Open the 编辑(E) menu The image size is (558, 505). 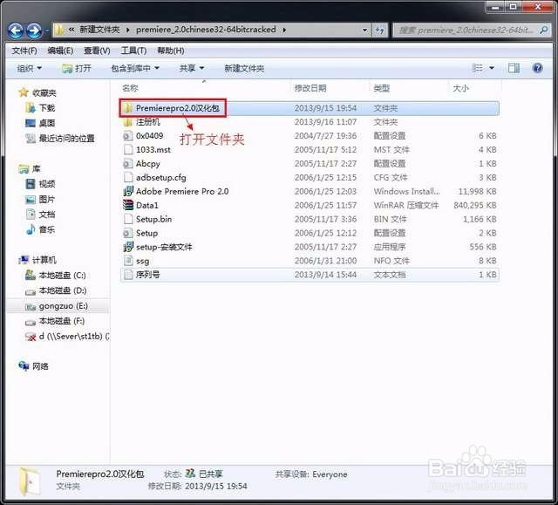(60, 51)
